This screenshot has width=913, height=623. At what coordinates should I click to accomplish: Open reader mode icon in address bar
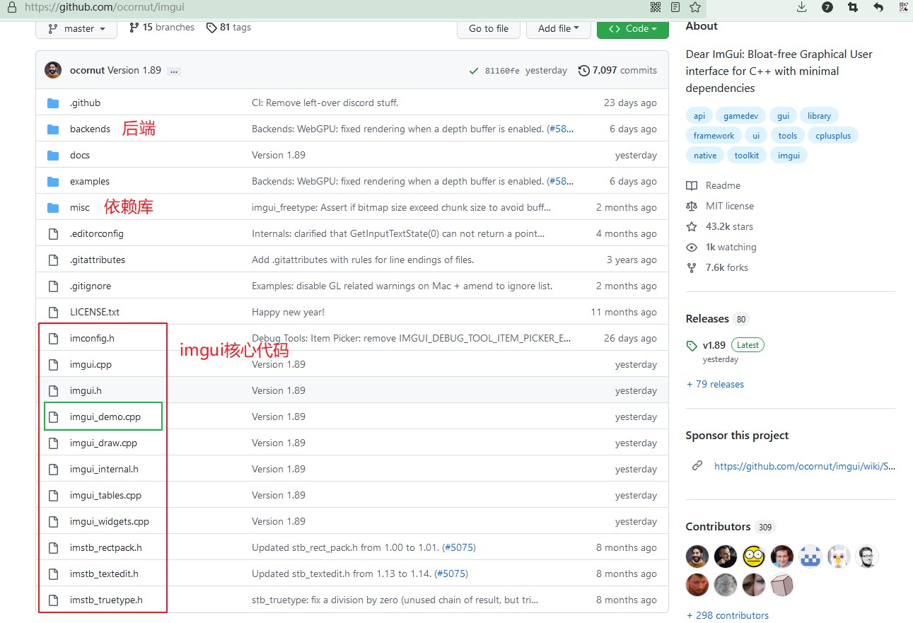(x=675, y=7)
